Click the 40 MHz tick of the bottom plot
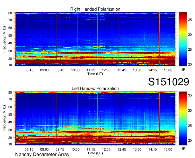 point(10,122)
